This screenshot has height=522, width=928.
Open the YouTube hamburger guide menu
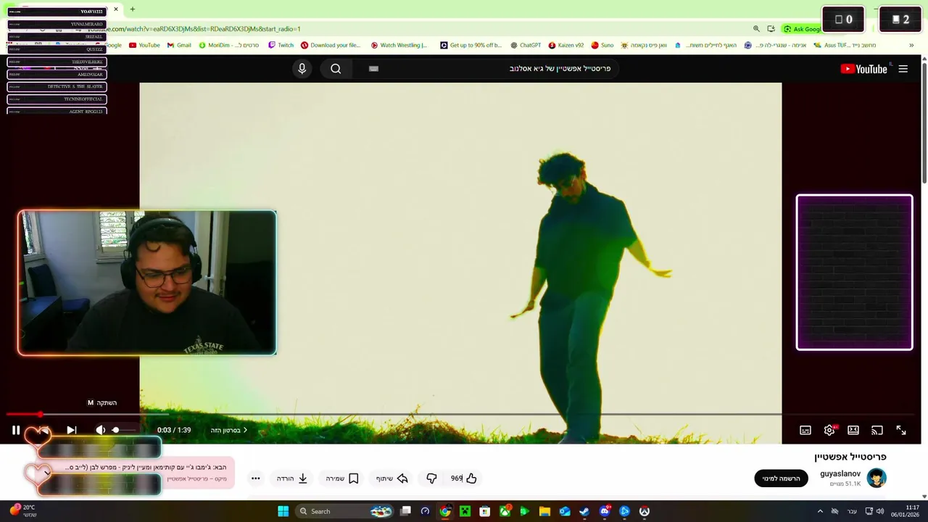point(903,69)
